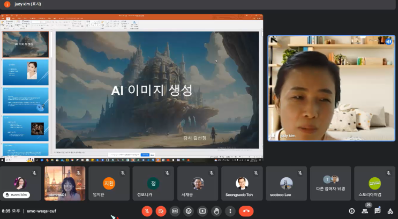Start presenting your screen

[x=202, y=211]
